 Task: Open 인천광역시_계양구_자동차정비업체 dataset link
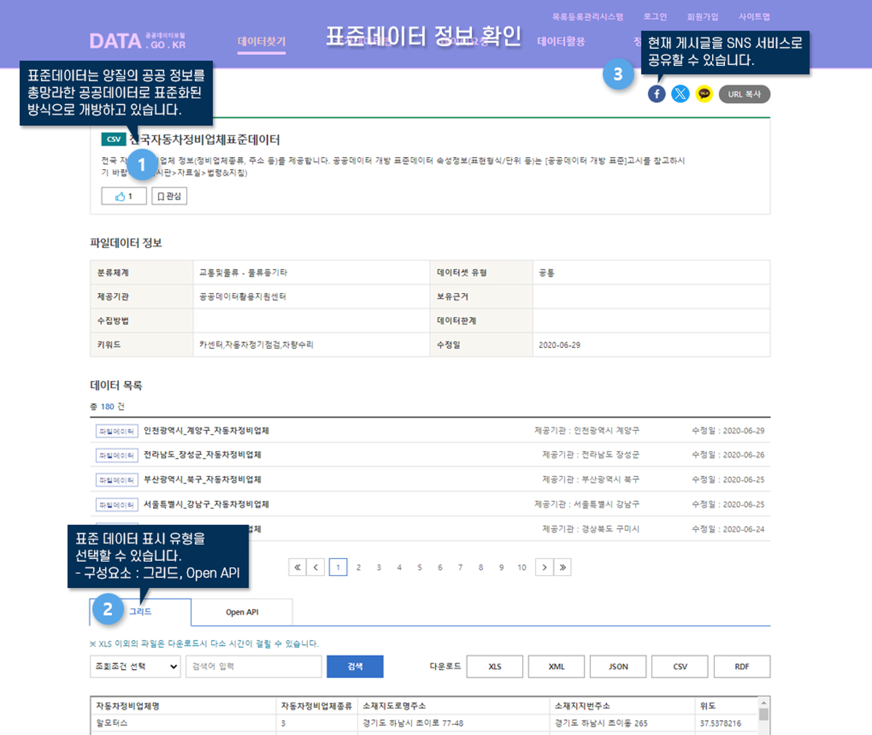tap(206, 430)
